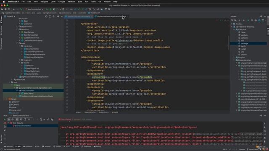Click the Run green play toolbar icon
The image size is (269, 151).
pos(47,9)
